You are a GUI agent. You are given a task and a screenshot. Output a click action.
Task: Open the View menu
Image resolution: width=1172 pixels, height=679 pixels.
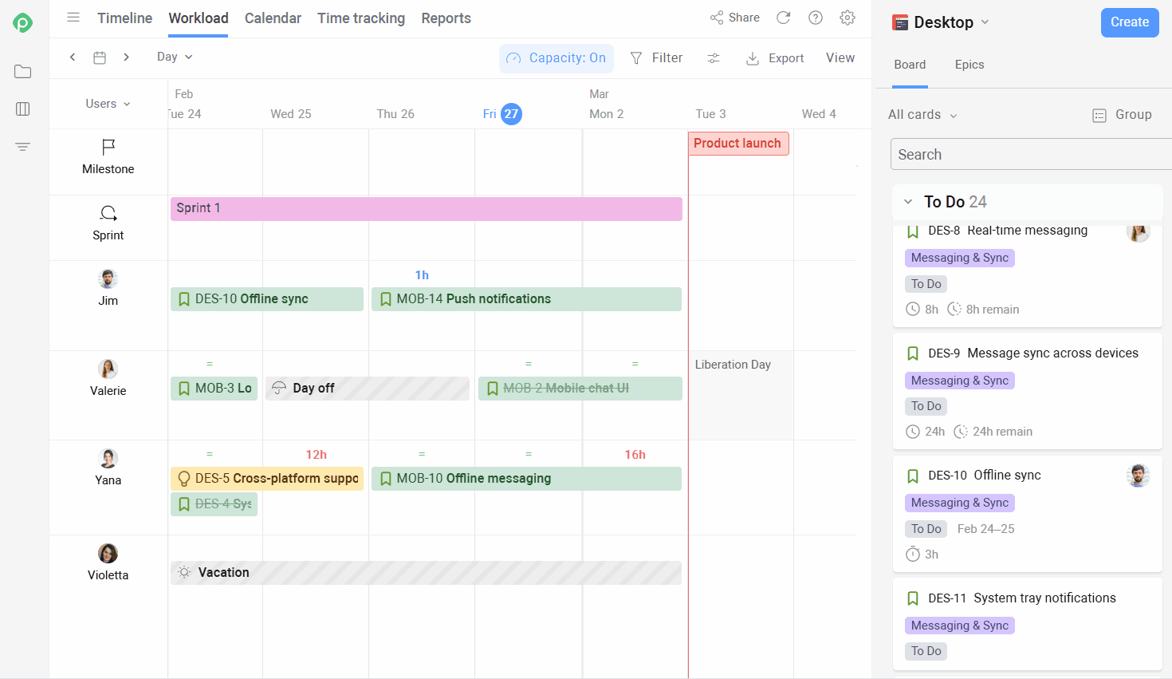(840, 57)
